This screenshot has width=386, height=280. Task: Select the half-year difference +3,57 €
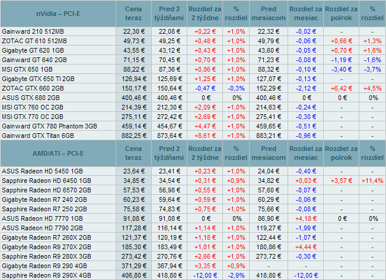coord(342,181)
